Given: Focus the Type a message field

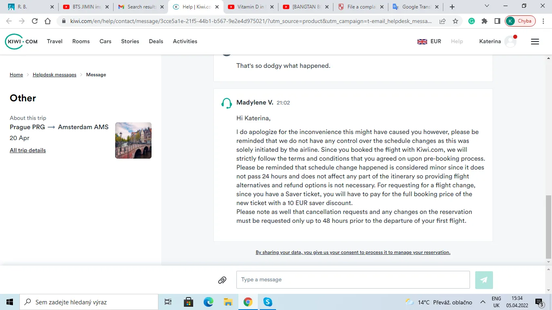Looking at the screenshot, I should pos(353,280).
